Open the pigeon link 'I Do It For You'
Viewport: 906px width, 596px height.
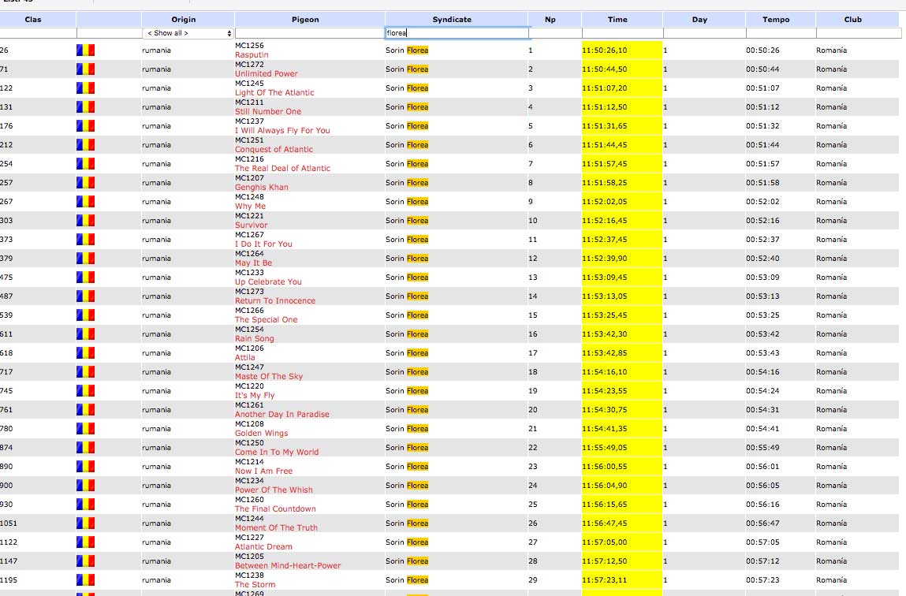pyautogui.click(x=263, y=244)
